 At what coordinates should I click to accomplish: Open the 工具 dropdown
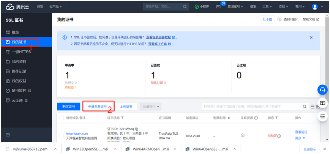click(267, 7)
